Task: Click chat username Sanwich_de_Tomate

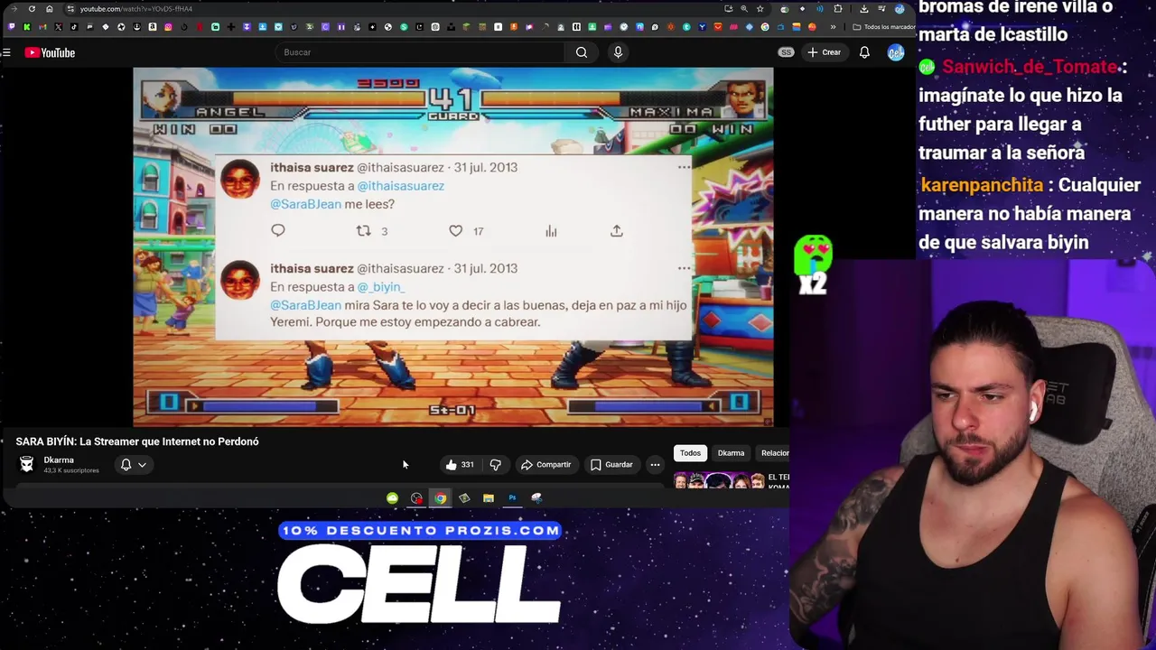Action: coord(1030,67)
